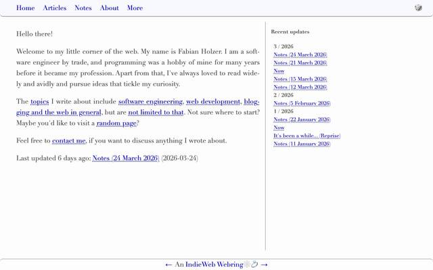
Task: Open sidebar Notes (22 January 2026)
Action: pyautogui.click(x=302, y=119)
